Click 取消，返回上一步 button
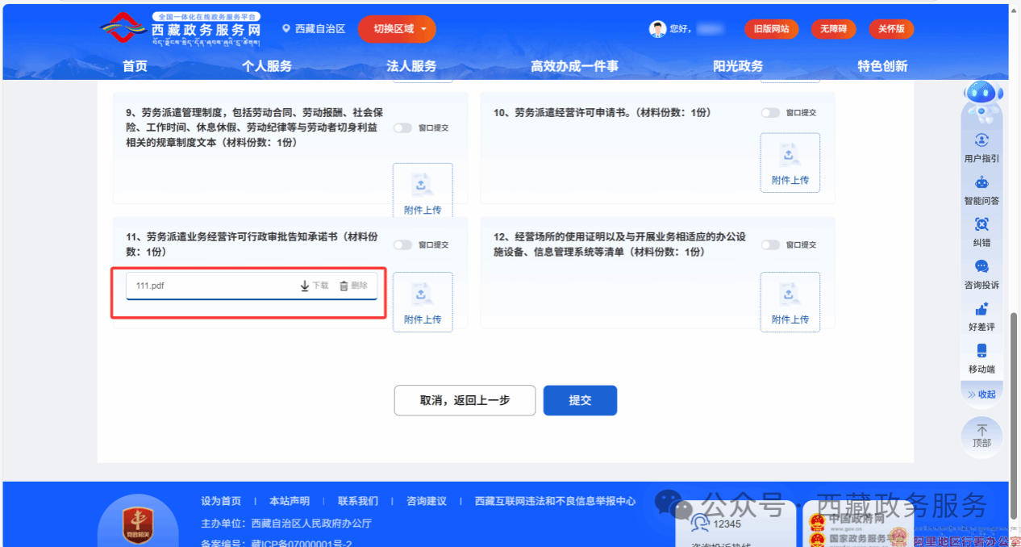The height and width of the screenshot is (547, 1021). [465, 400]
